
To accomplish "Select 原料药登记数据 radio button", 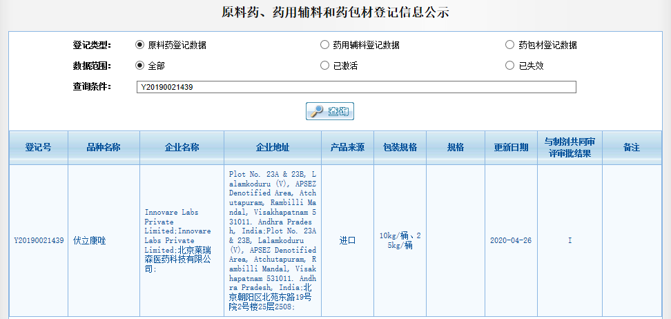I will 139,44.
